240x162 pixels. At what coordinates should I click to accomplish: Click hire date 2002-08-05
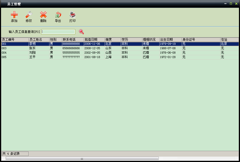tap(92, 53)
